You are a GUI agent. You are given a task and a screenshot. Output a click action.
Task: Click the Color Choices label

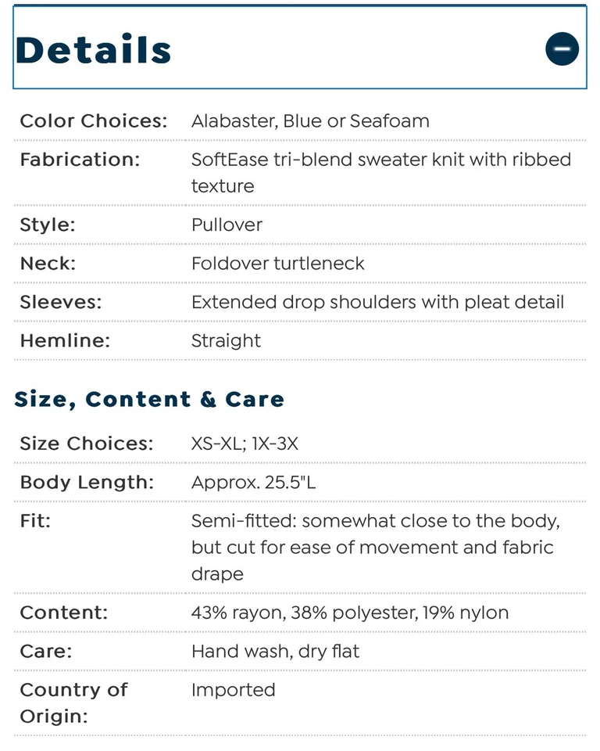click(94, 121)
